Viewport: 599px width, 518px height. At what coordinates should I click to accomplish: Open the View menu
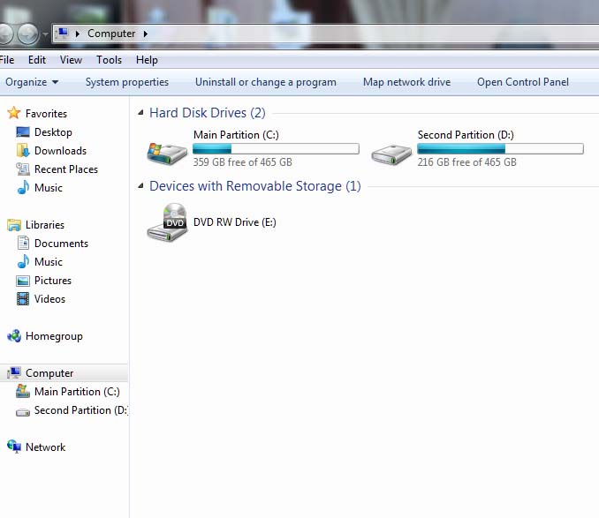pos(71,60)
